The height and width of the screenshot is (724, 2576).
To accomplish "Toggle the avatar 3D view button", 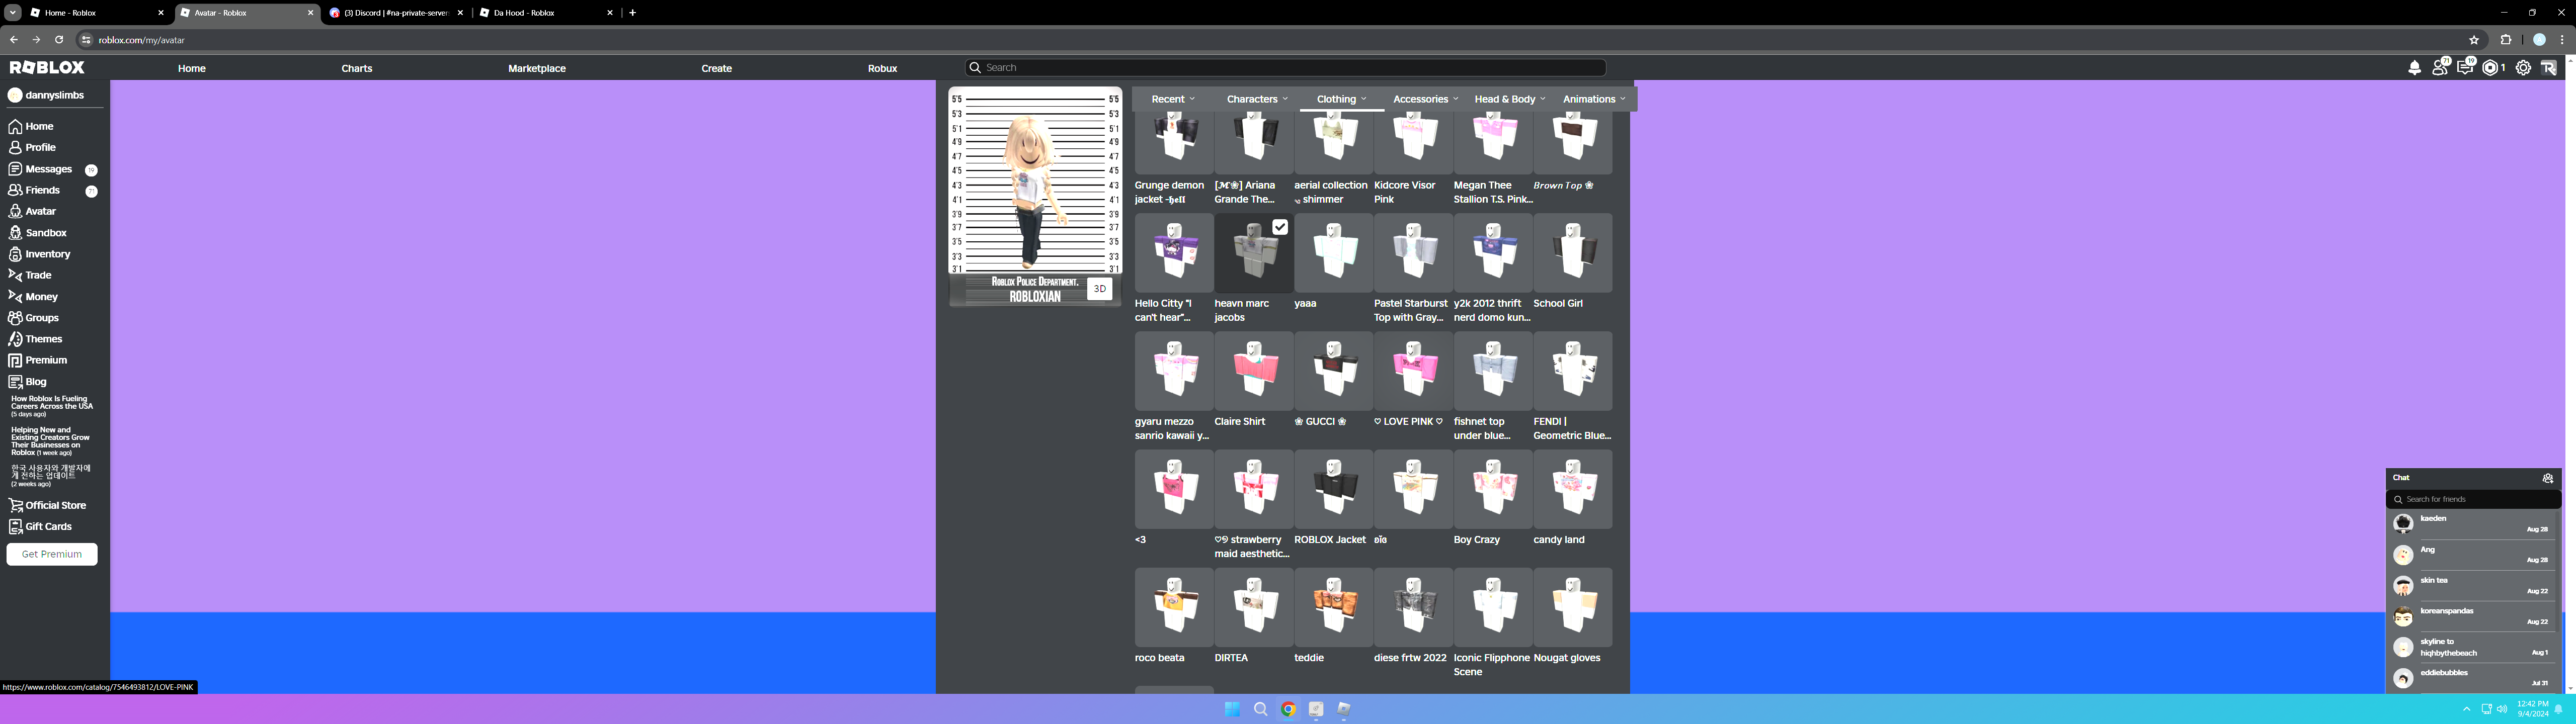I will coord(1099,289).
